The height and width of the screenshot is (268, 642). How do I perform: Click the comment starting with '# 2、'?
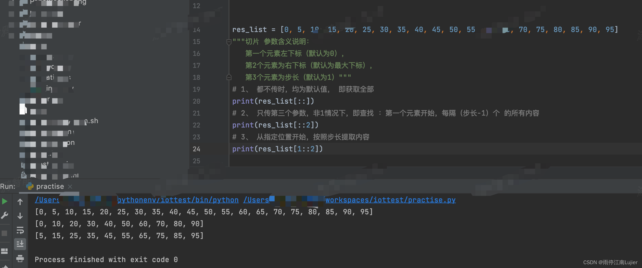[x=386, y=113]
